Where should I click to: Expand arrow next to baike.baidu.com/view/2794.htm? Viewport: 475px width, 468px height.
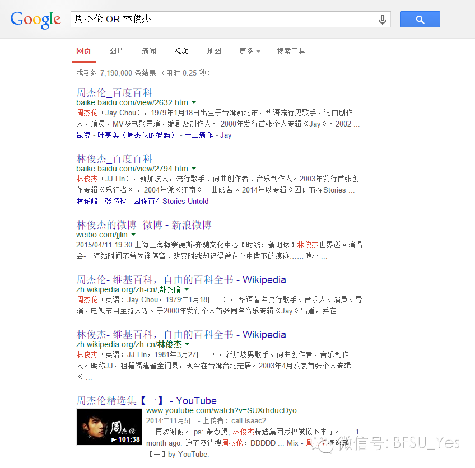point(194,169)
